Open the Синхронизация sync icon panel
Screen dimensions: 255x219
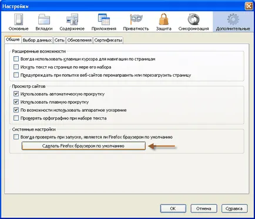tap(193, 22)
